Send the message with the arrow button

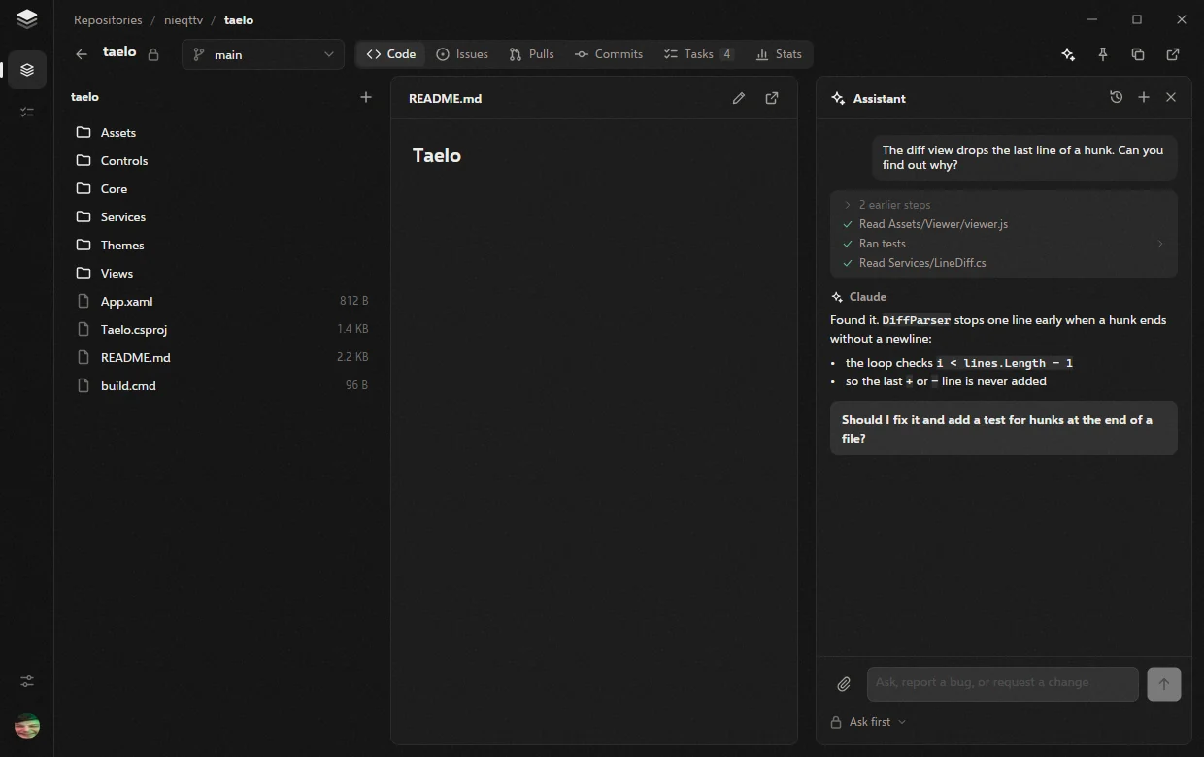[x=1164, y=683]
